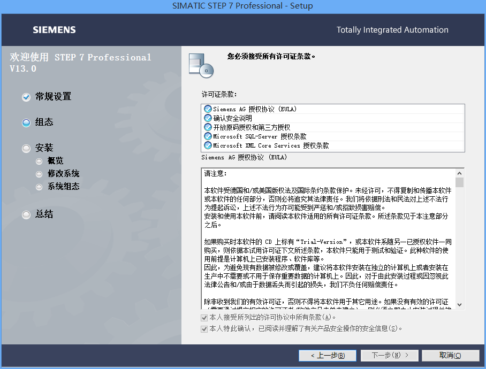Select 开放原码授权和第三方授权 list entry
486x369 pixels.
pyautogui.click(x=332, y=127)
